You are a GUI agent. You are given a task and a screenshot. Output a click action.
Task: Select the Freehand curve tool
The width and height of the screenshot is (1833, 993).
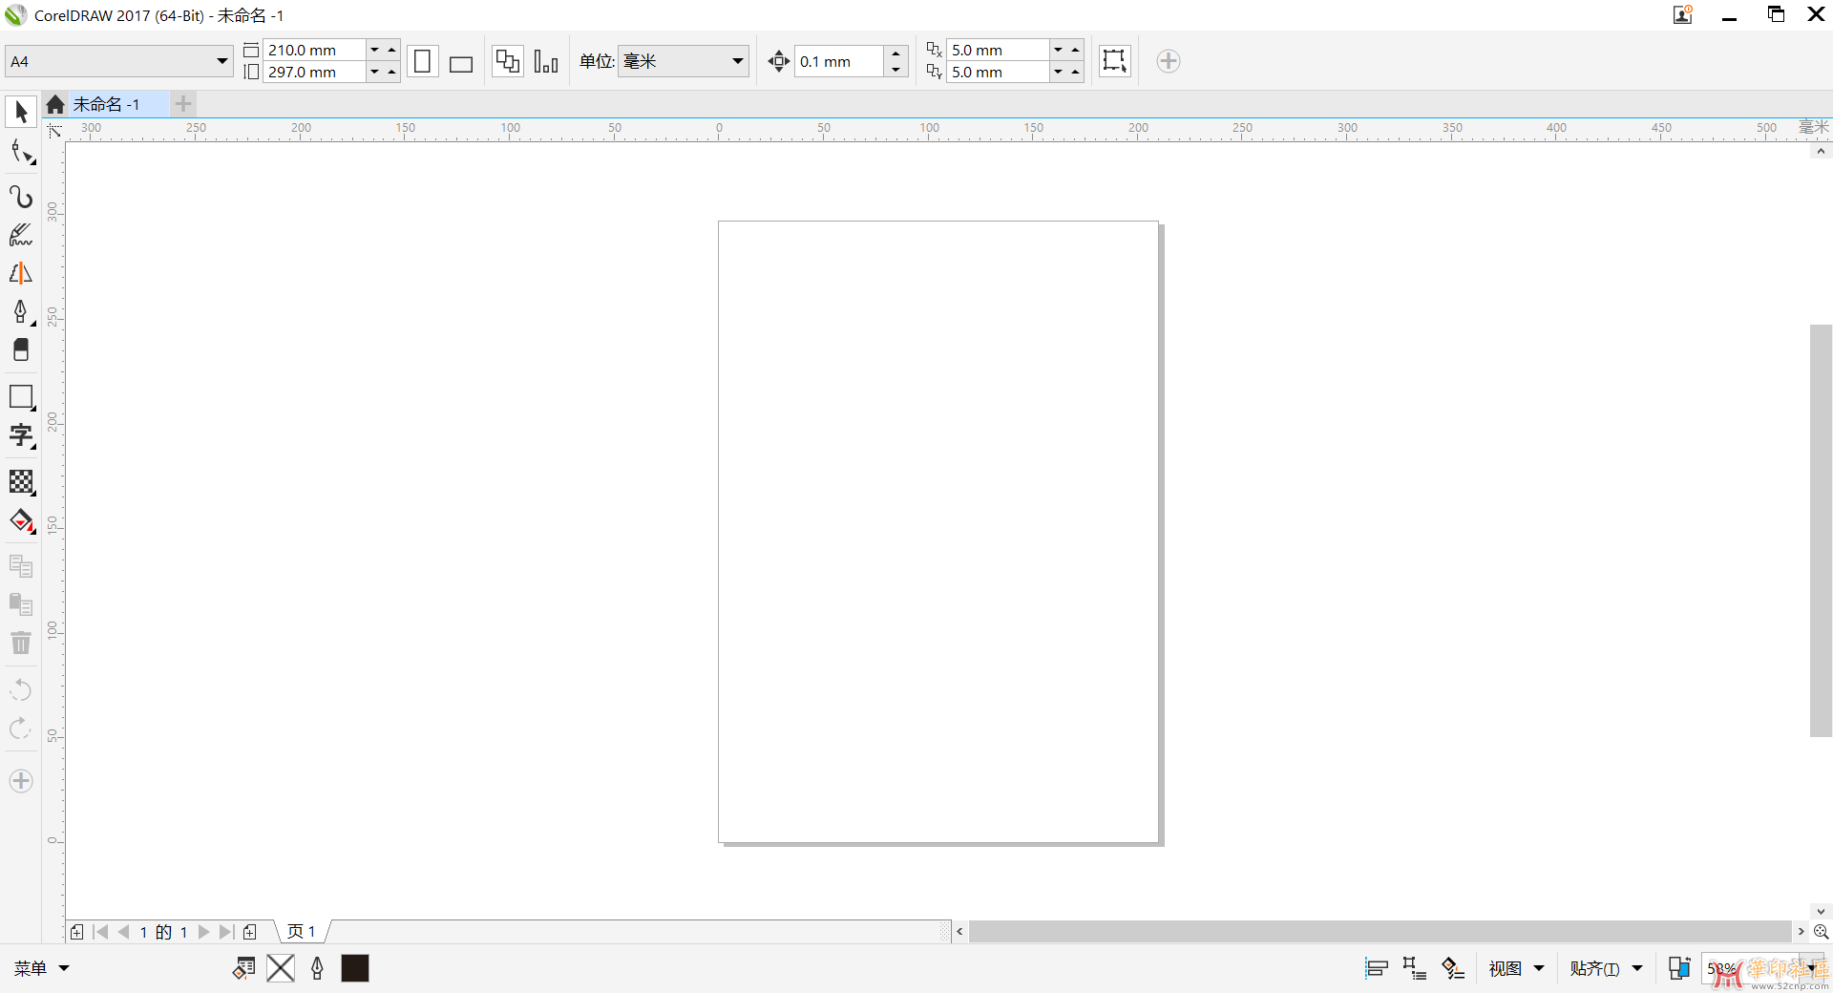point(21,196)
